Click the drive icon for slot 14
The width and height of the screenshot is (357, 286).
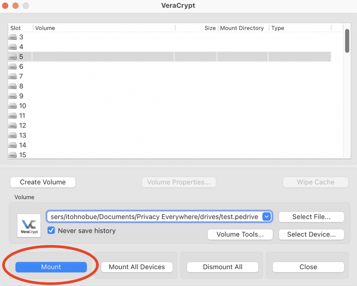point(13,145)
